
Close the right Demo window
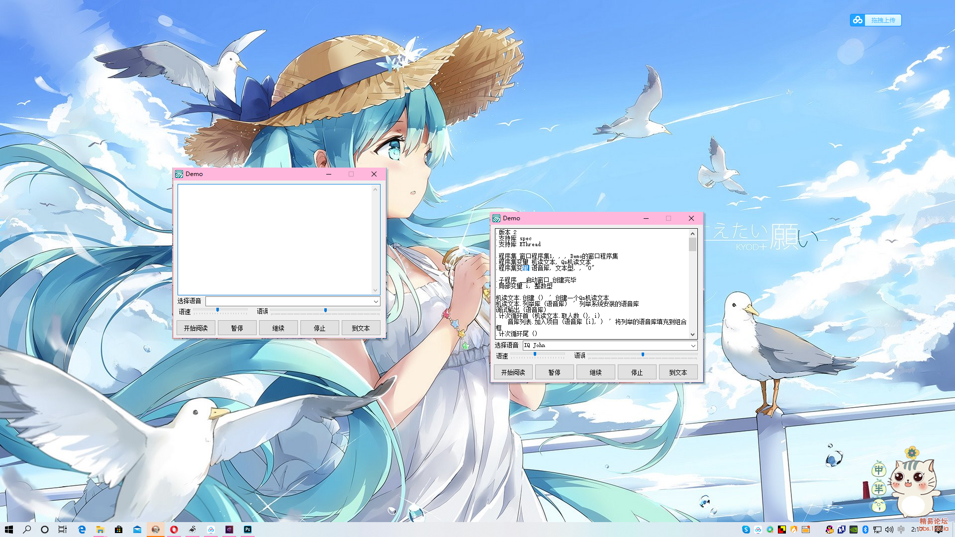point(691,218)
